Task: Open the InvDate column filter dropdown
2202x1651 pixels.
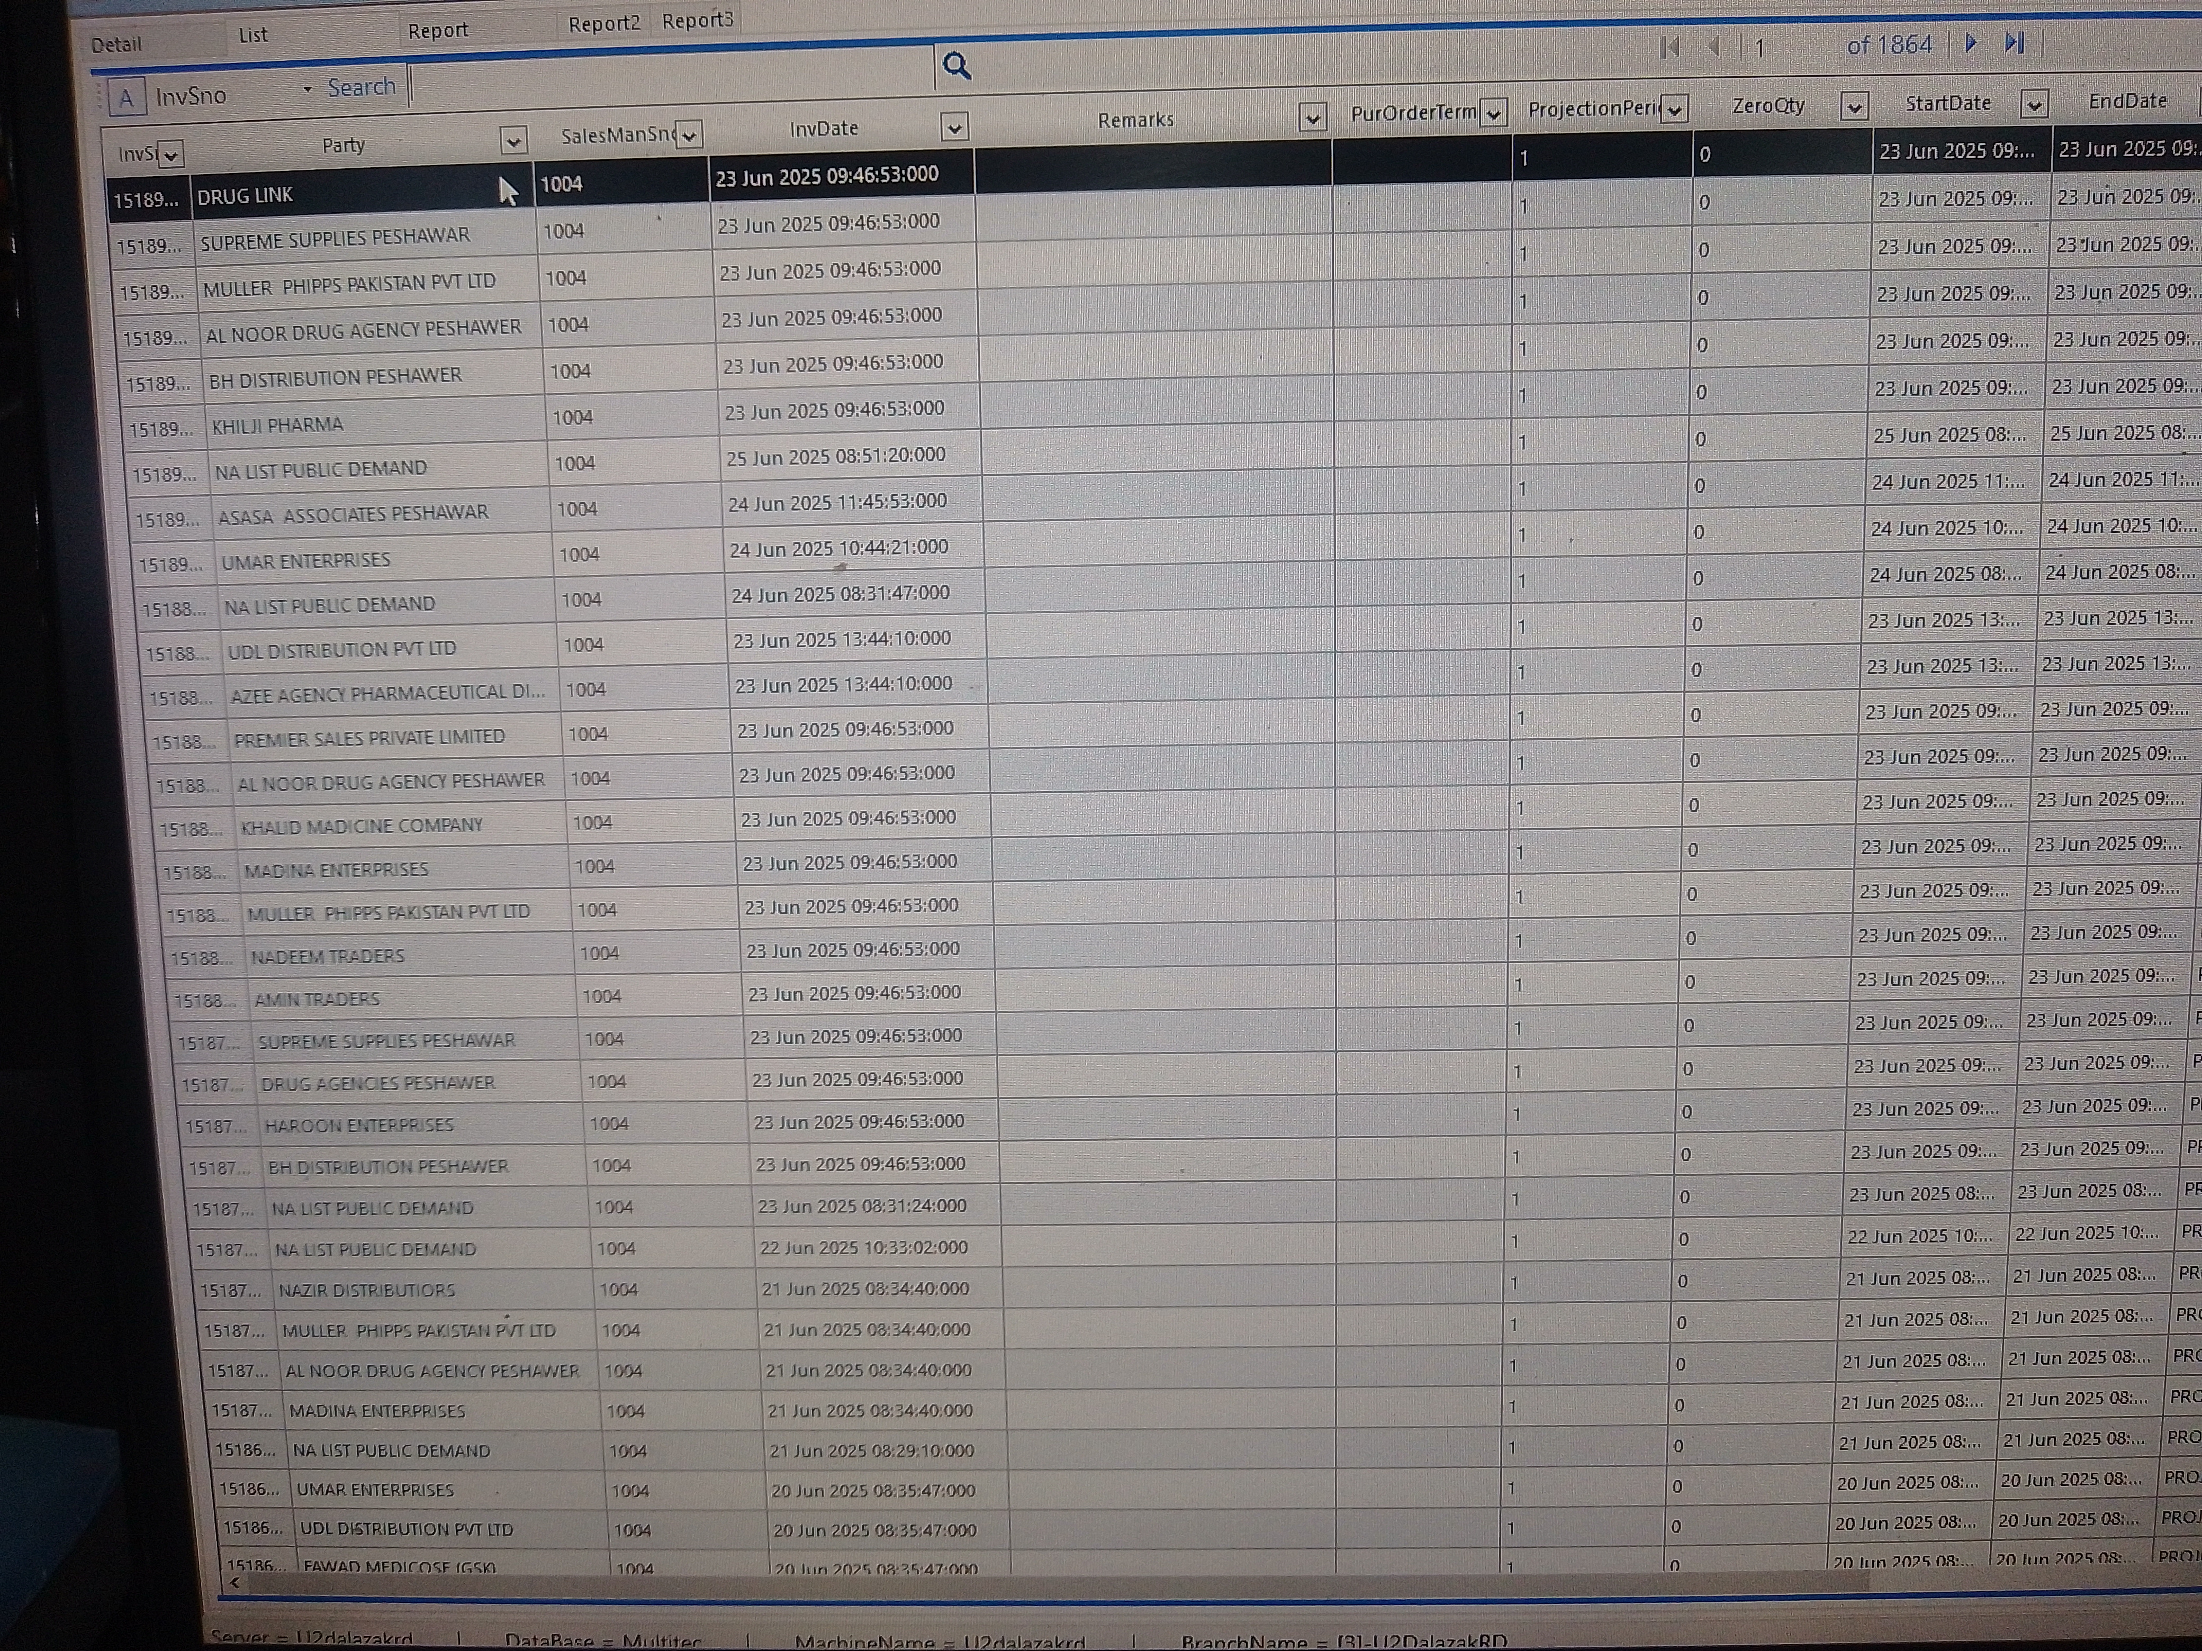Action: tap(954, 128)
